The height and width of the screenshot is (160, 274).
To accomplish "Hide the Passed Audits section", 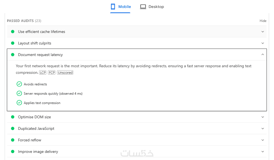I will click(x=263, y=21).
